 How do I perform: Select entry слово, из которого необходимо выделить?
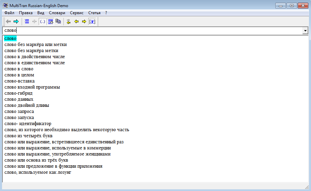click(67, 129)
